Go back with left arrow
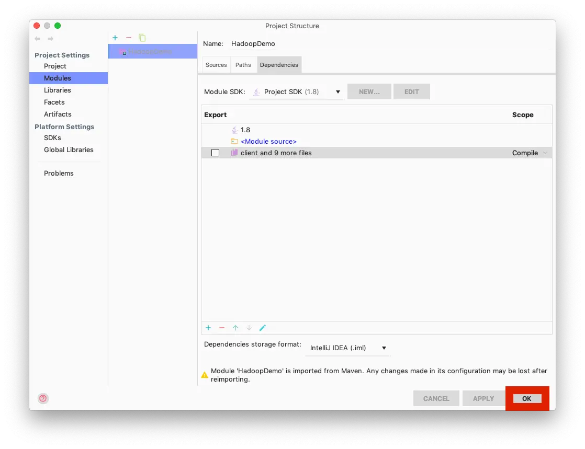This screenshot has height=449, width=585. coord(37,39)
